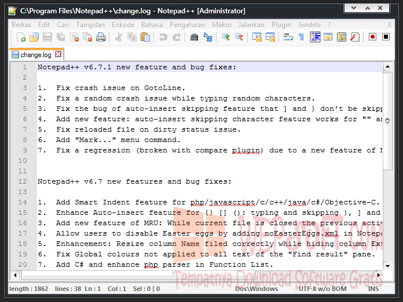Open the Jalankan menu

251,25
